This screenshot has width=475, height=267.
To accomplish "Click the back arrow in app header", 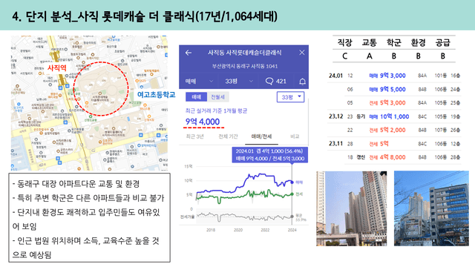I will tap(189, 53).
